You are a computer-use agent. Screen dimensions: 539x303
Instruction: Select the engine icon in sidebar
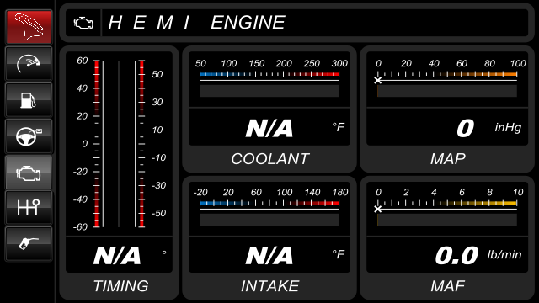29,172
